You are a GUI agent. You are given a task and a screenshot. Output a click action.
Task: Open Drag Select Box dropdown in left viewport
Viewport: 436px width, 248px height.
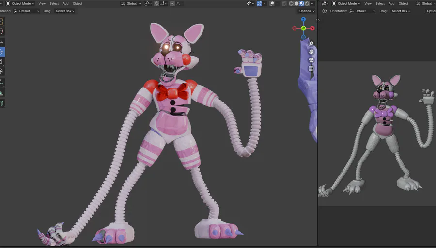pos(65,11)
